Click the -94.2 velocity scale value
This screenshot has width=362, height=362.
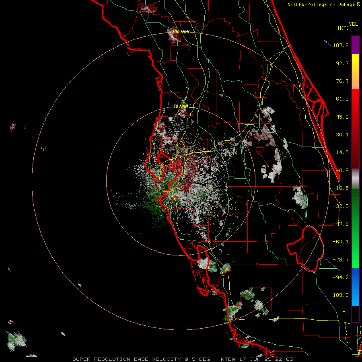pyautogui.click(x=341, y=277)
